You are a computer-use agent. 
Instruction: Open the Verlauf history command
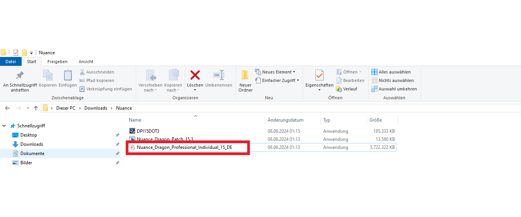click(347, 89)
